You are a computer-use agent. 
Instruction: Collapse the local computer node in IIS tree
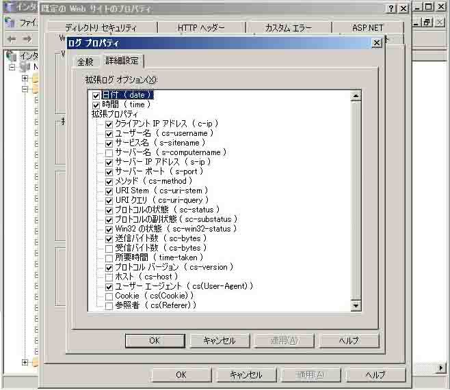pyautogui.click(x=12, y=68)
